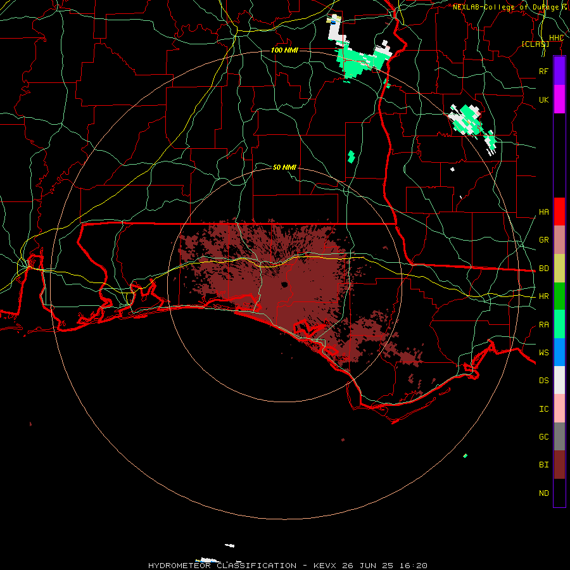The image size is (570, 570).
Task: Click the BD yellow legend swatch
Action: point(559,268)
